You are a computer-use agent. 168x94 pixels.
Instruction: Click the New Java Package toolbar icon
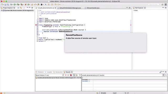[x=26, y=4]
